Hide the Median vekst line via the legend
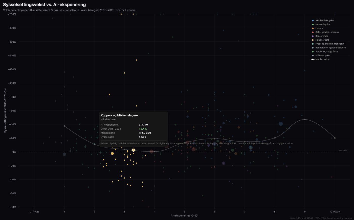This screenshot has height=220, width=354. tap(321, 59)
